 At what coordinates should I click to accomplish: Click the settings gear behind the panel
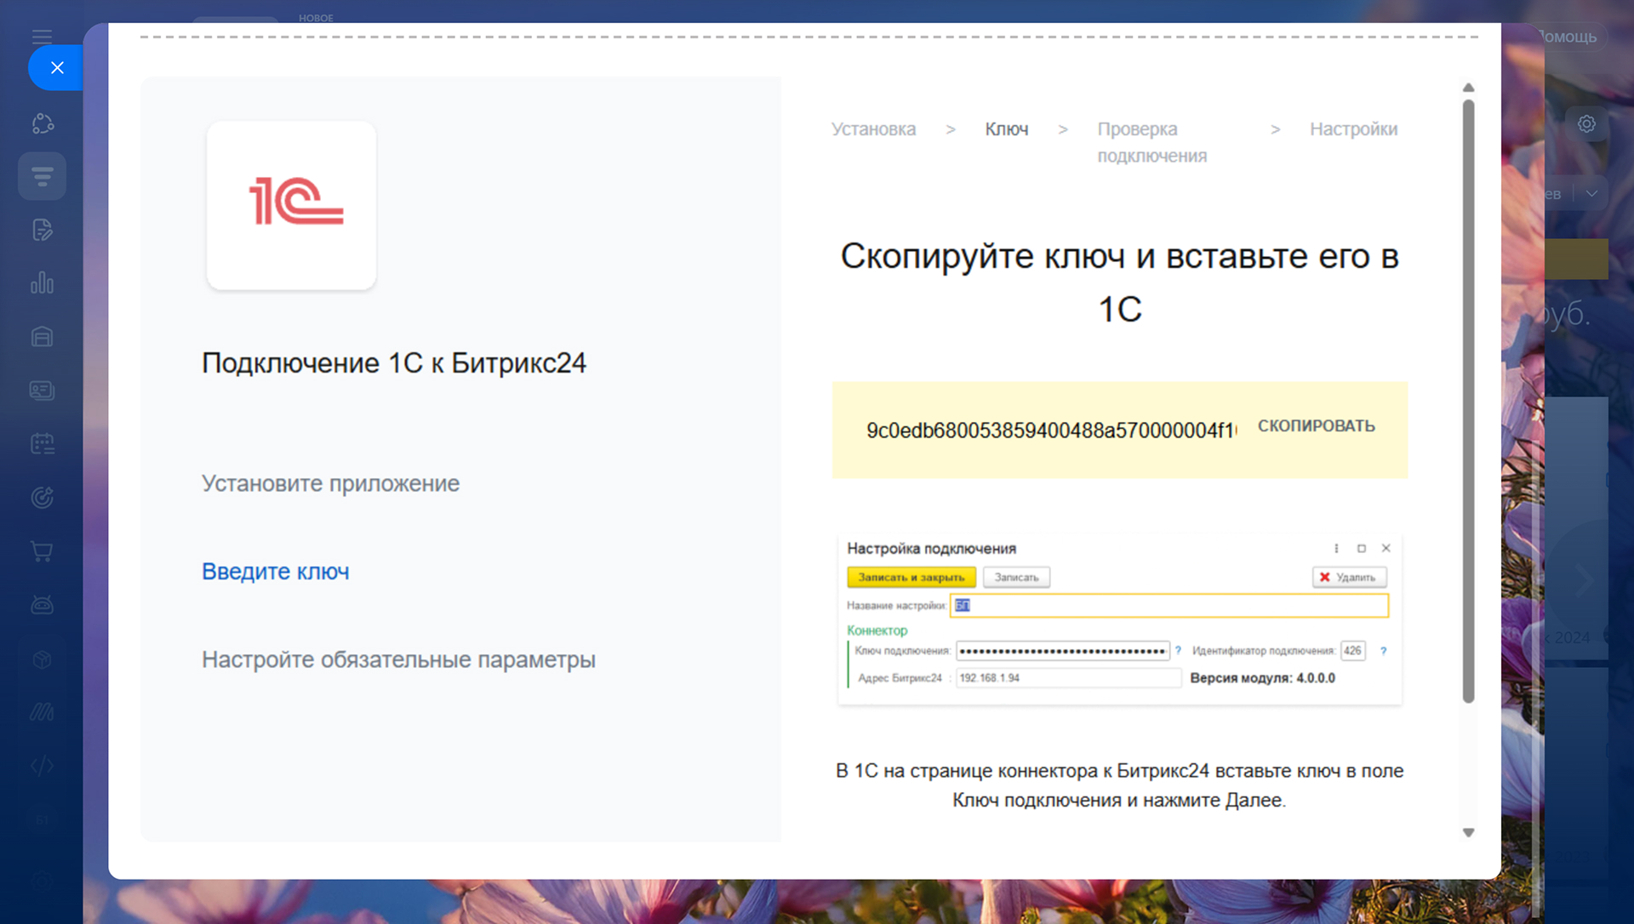tap(1586, 124)
